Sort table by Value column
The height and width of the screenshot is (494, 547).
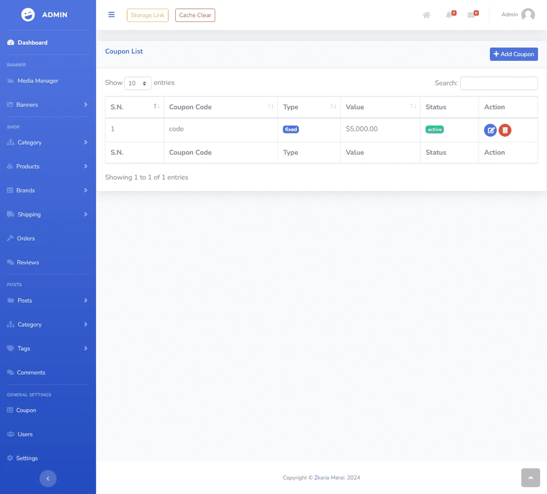[x=413, y=106]
